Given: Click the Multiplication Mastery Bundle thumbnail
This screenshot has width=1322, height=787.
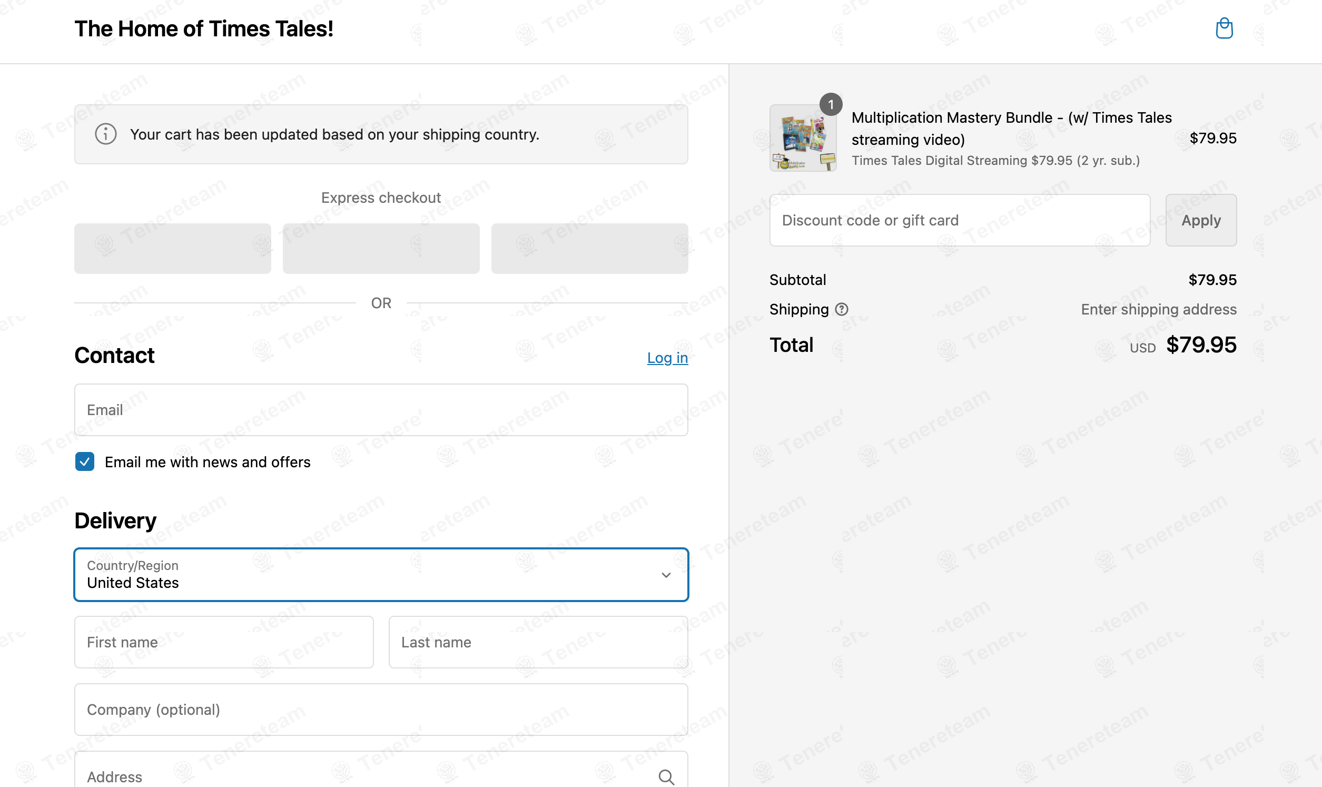Looking at the screenshot, I should point(803,139).
